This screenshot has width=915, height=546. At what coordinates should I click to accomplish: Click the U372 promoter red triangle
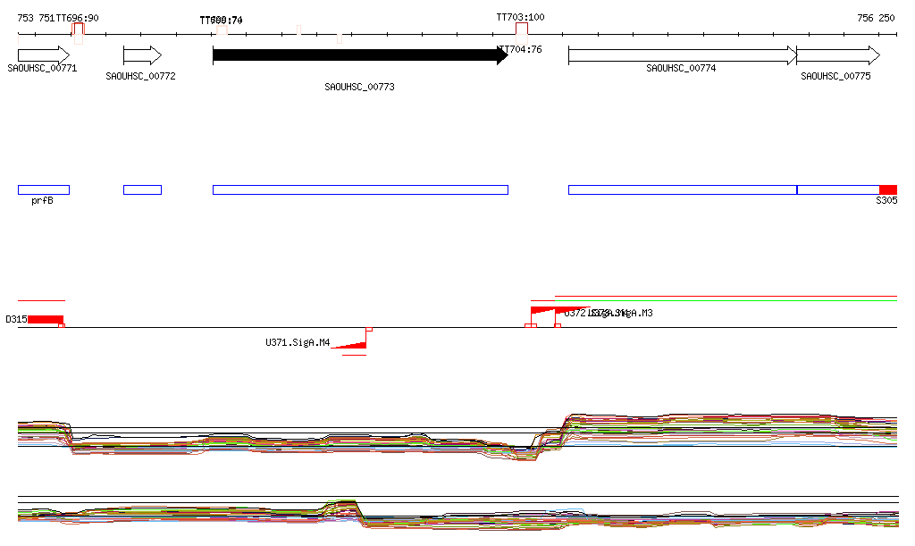[x=542, y=310]
